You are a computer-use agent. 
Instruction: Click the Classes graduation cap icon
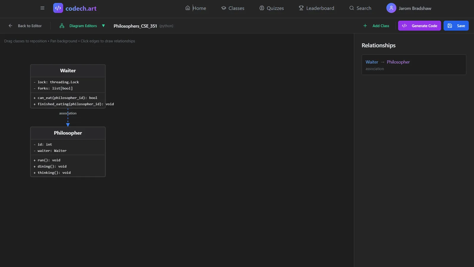click(x=224, y=8)
